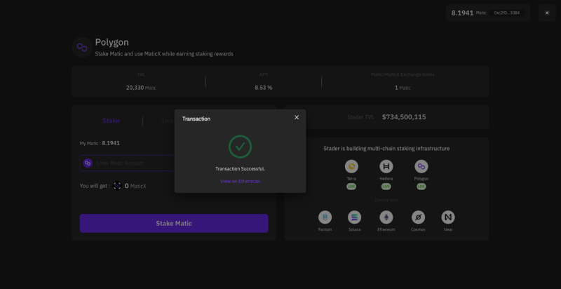Image resolution: width=561 pixels, height=289 pixels.
Task: Click the 'Stake Matic and use MaticX' subtitle
Action: coord(164,54)
